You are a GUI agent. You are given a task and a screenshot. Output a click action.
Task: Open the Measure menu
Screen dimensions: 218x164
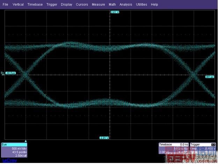[98, 5]
